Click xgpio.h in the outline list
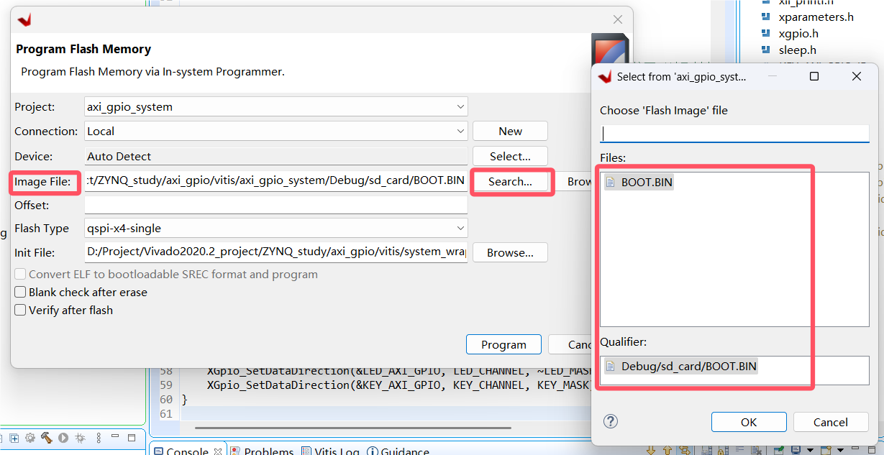This screenshot has height=455, width=884. click(x=798, y=33)
